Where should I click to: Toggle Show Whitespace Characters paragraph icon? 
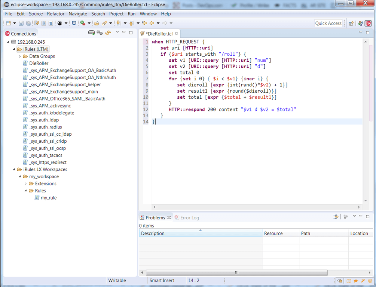(x=51, y=23)
